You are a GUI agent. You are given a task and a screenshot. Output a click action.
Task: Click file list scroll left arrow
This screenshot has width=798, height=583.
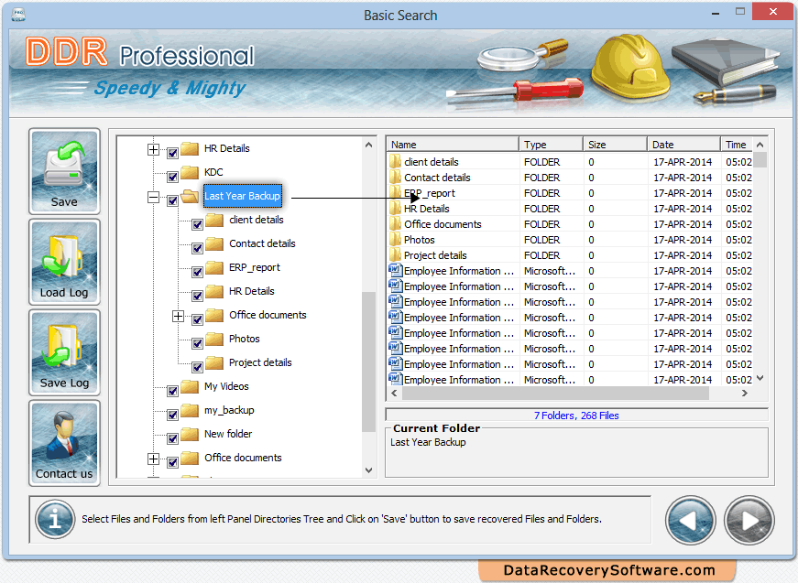[x=394, y=393]
